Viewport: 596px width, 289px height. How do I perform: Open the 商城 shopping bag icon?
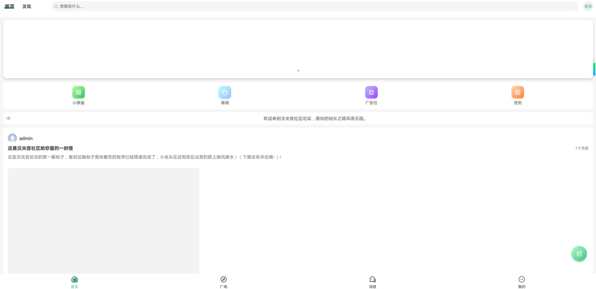click(225, 92)
